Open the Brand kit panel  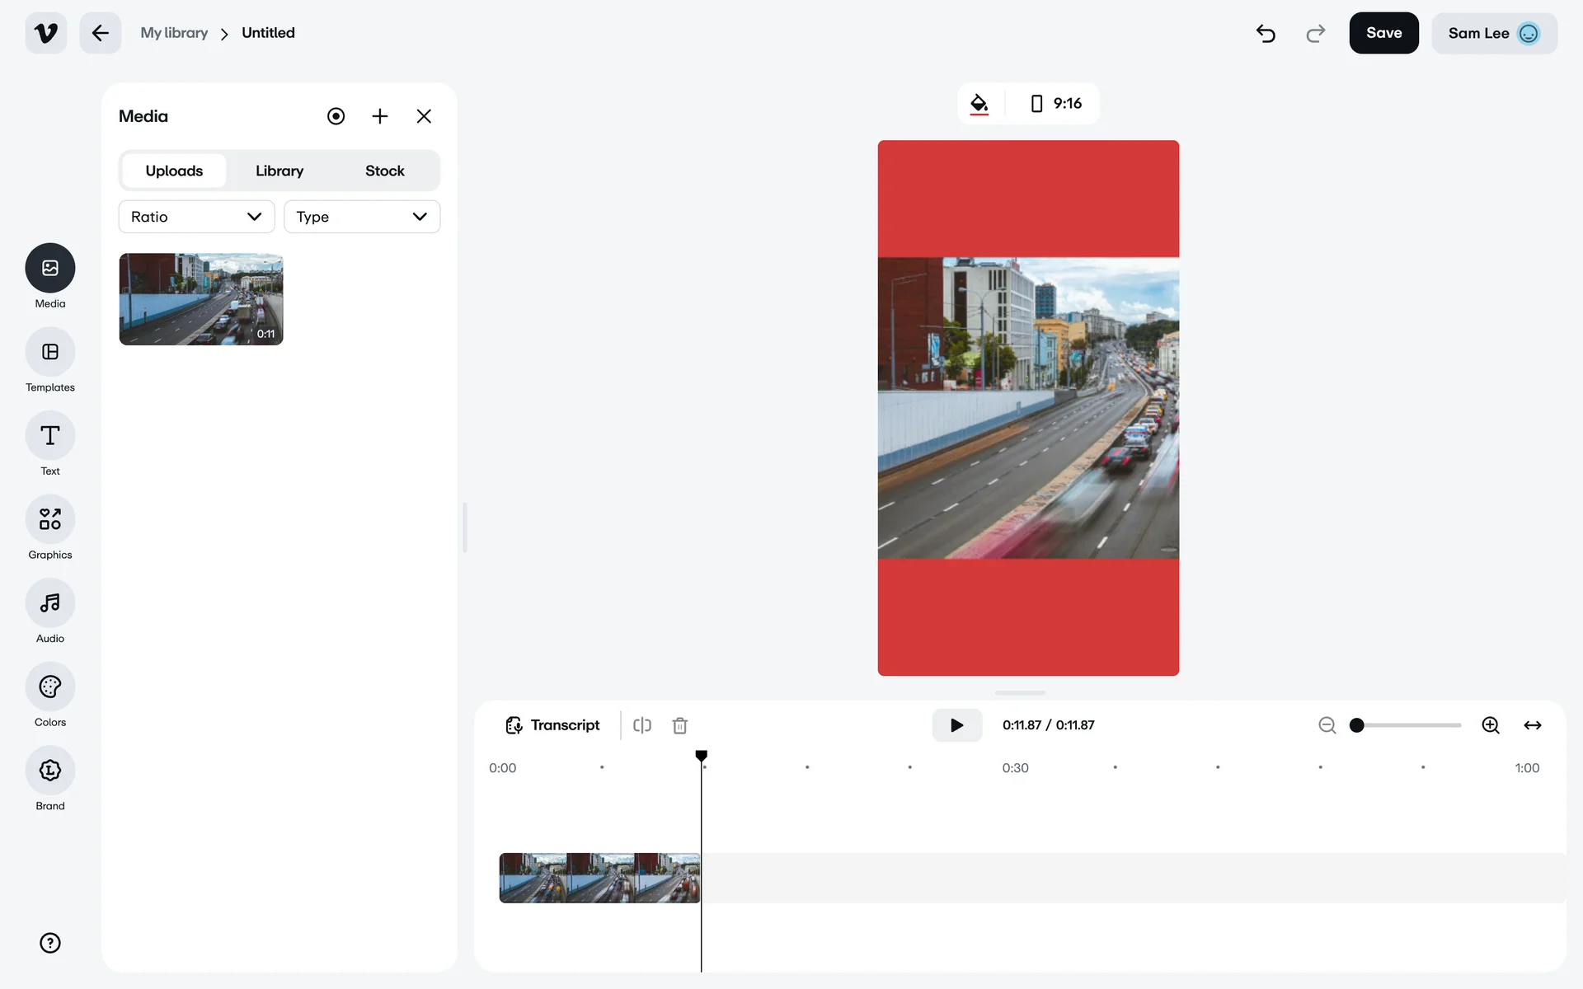pos(49,771)
